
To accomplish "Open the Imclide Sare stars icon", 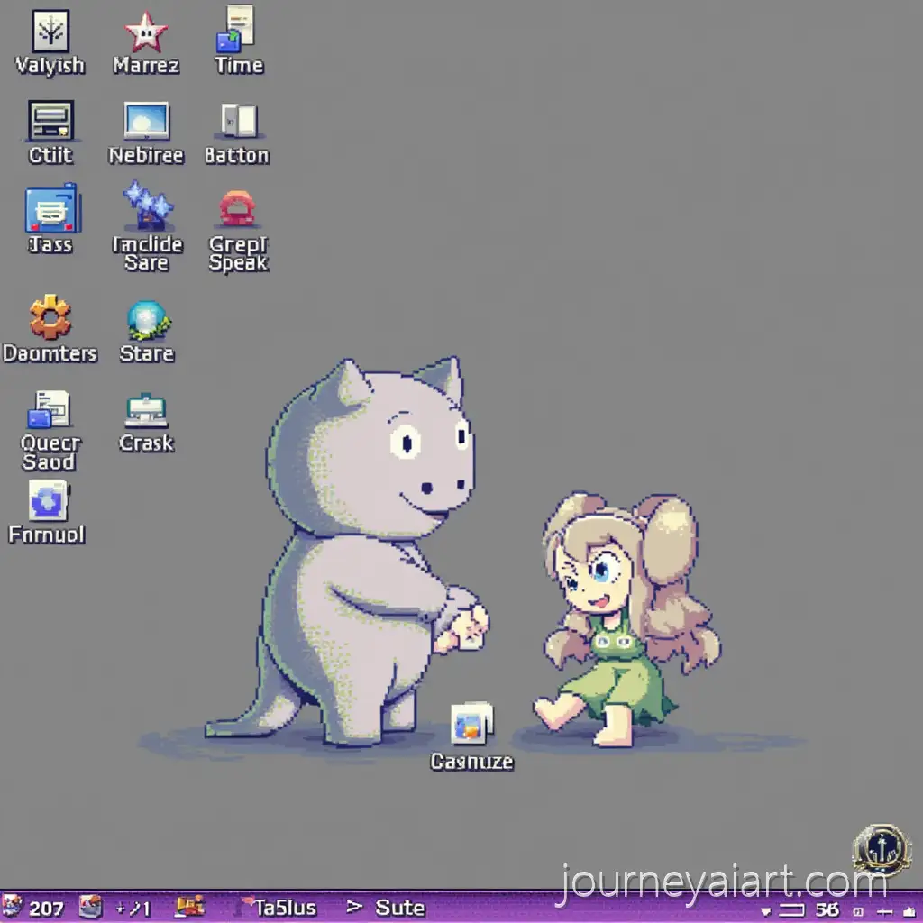I will 147,206.
